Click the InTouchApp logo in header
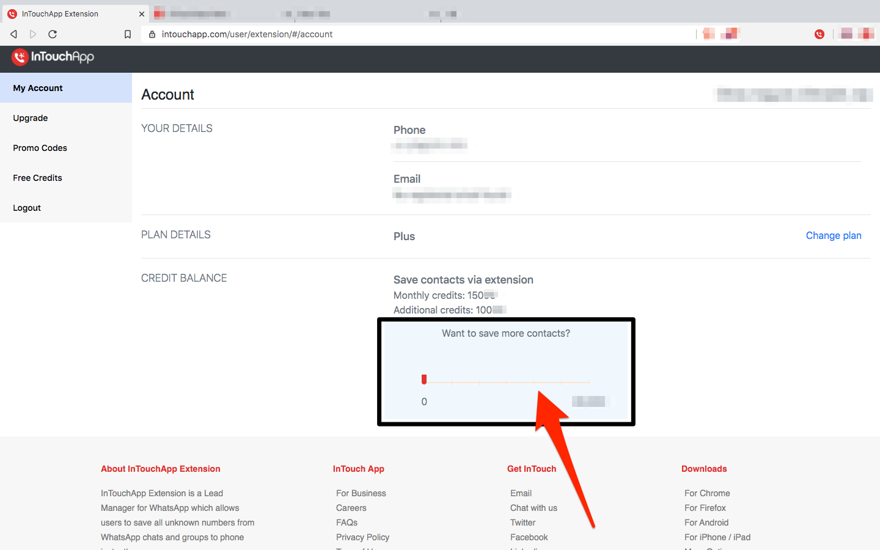880x550 pixels. point(53,57)
